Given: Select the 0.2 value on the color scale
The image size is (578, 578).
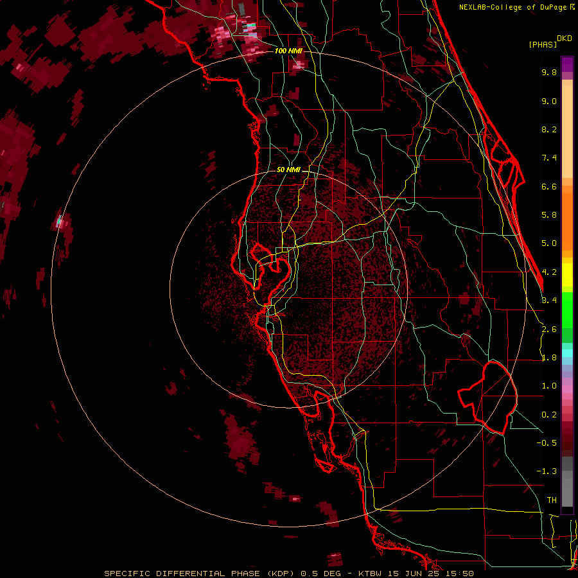Looking at the screenshot, I should 549,415.
